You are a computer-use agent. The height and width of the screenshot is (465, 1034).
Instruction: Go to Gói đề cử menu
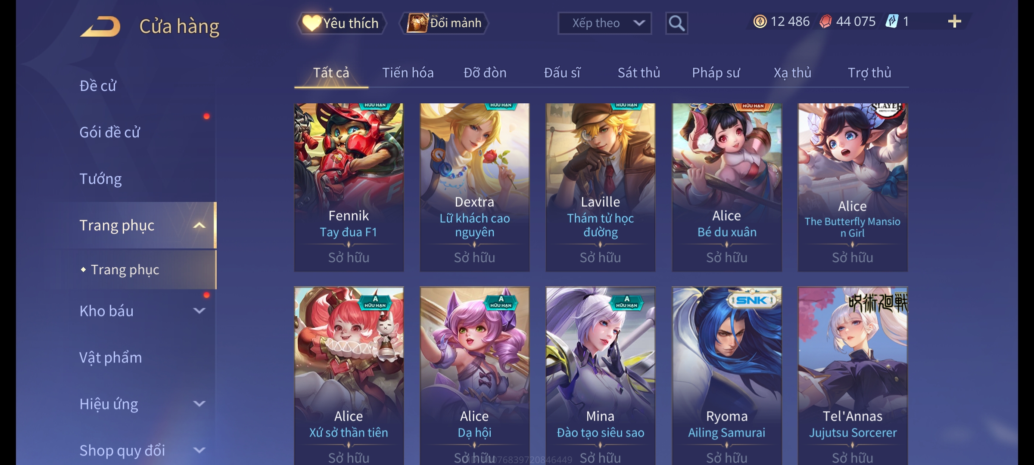(x=110, y=132)
